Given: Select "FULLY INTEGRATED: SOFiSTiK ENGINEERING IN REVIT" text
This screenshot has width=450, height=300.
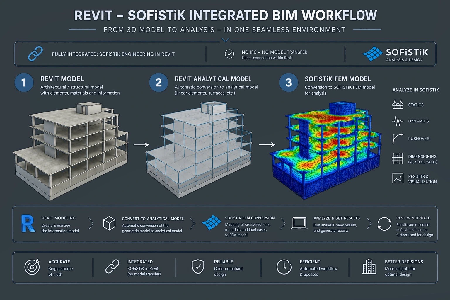Looking at the screenshot, I should point(113,54).
